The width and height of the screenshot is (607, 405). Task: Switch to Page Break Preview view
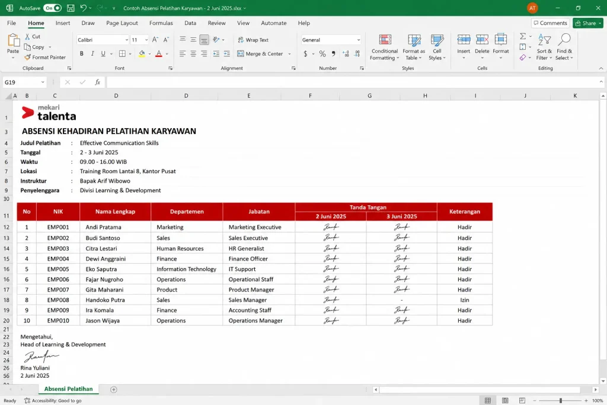point(522,400)
